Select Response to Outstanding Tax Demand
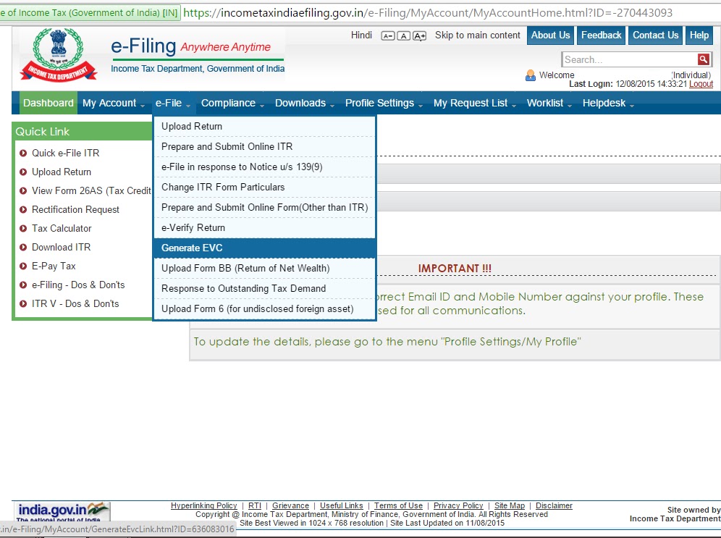 264,288
